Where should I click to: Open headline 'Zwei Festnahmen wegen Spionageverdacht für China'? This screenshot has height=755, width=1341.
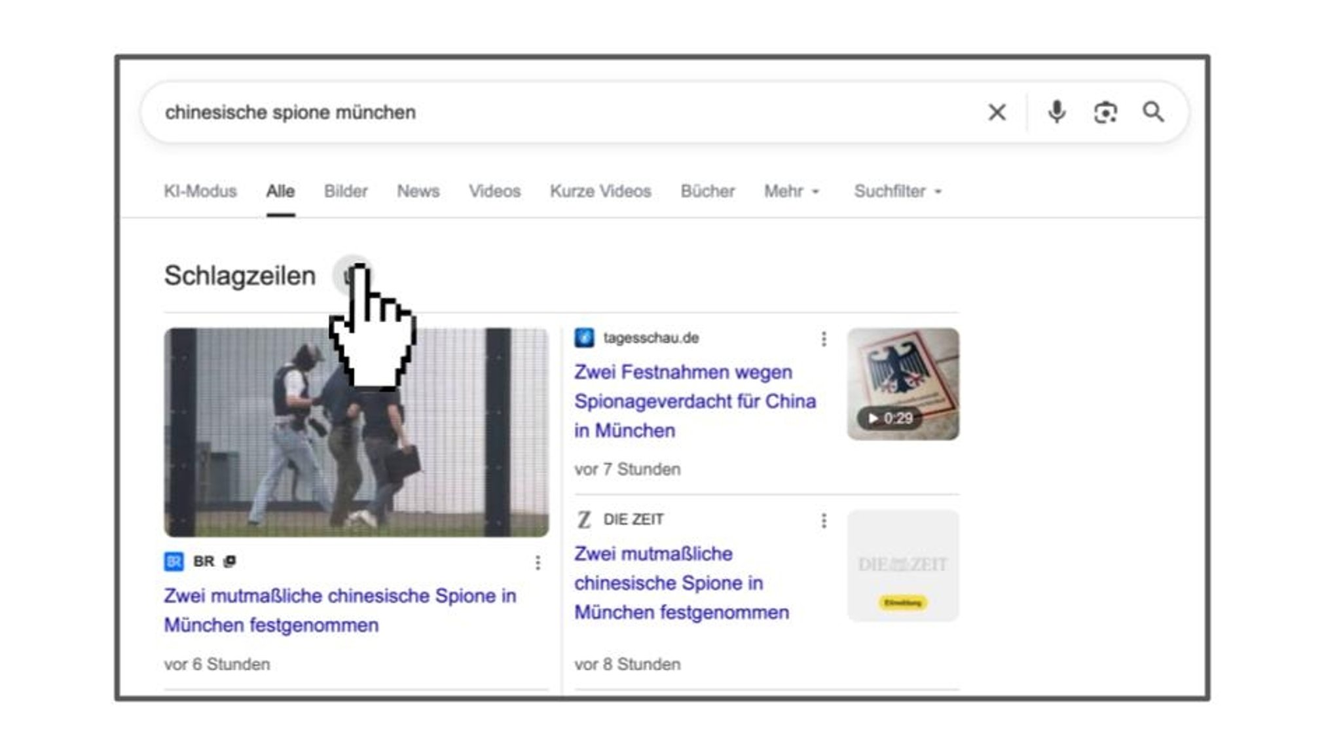tap(695, 401)
